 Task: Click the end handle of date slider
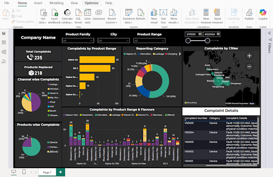(207, 41)
